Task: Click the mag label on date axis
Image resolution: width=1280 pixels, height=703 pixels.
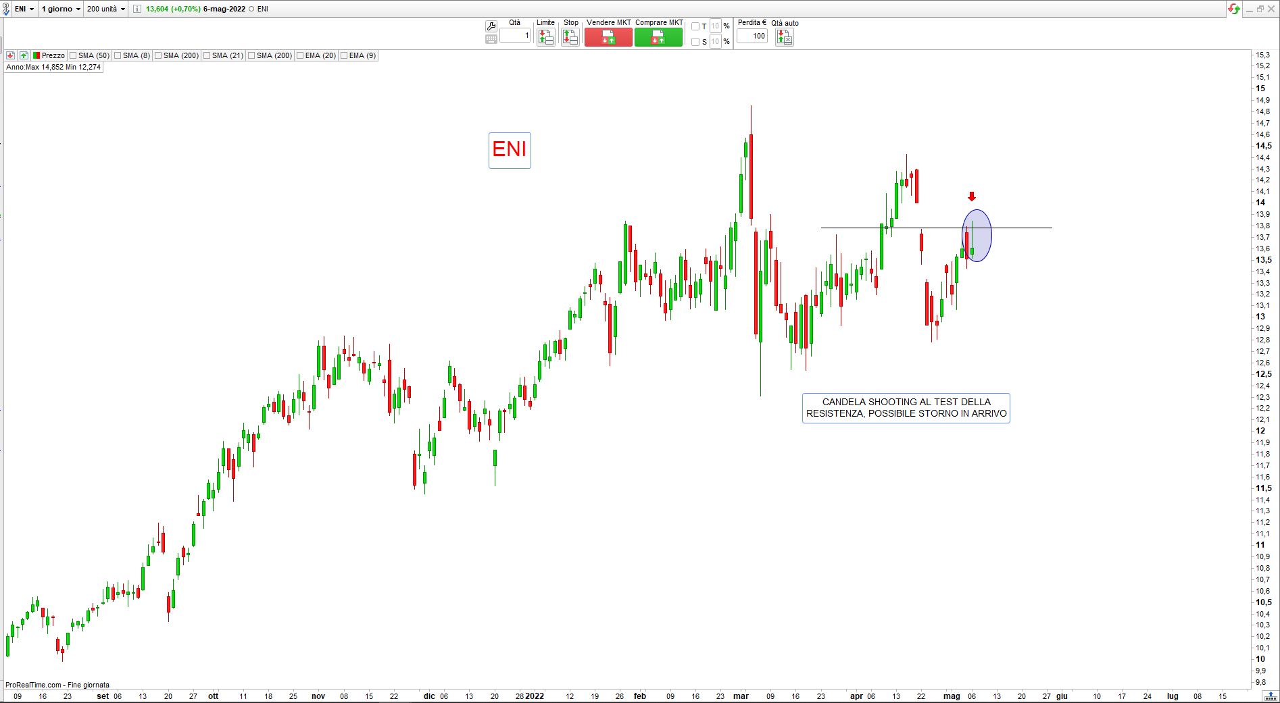Action: [952, 696]
